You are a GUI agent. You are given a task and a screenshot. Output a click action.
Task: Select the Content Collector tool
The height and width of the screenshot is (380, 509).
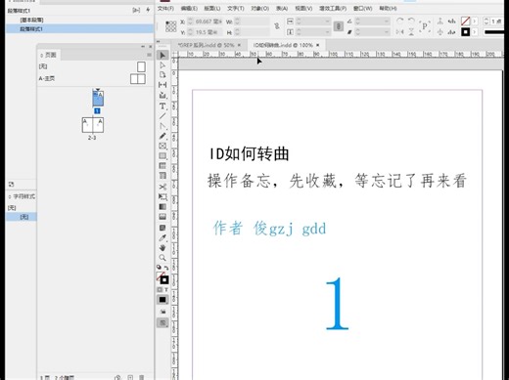tap(162, 95)
